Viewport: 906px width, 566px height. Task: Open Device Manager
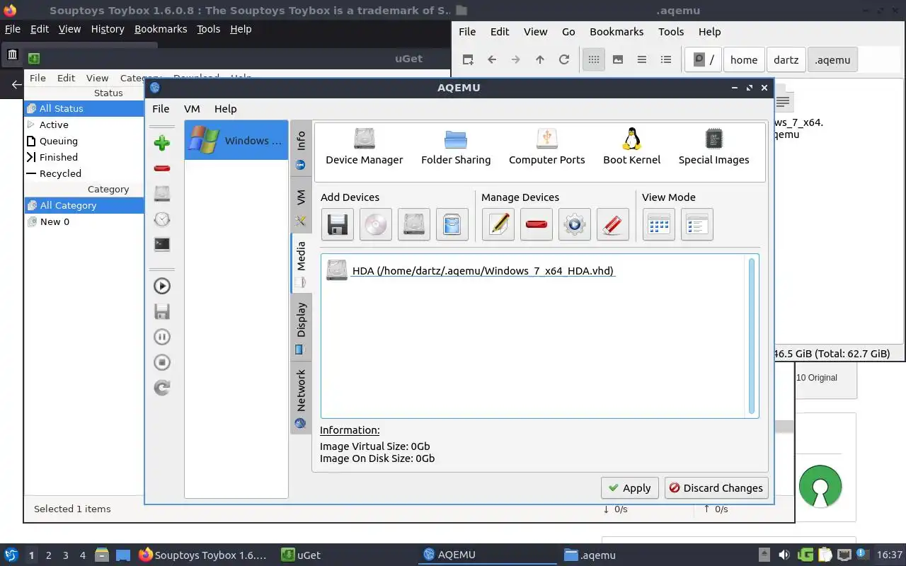pyautogui.click(x=365, y=148)
